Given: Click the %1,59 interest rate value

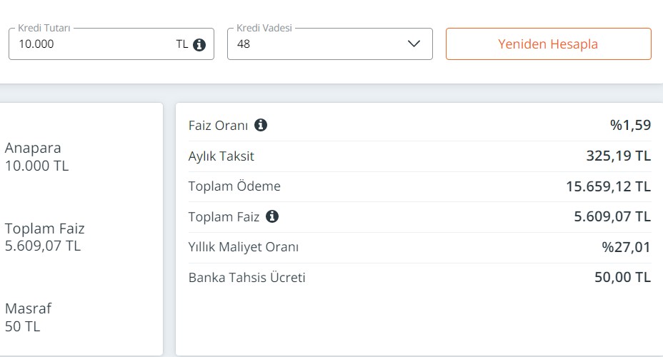Looking at the screenshot, I should [x=630, y=125].
